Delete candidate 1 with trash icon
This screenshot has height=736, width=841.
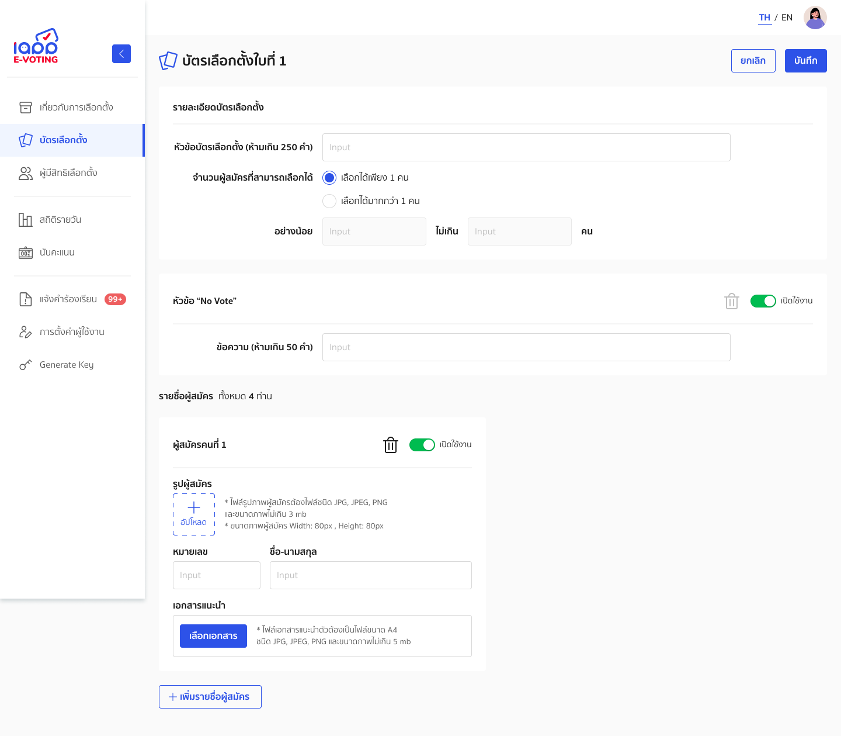[391, 445]
